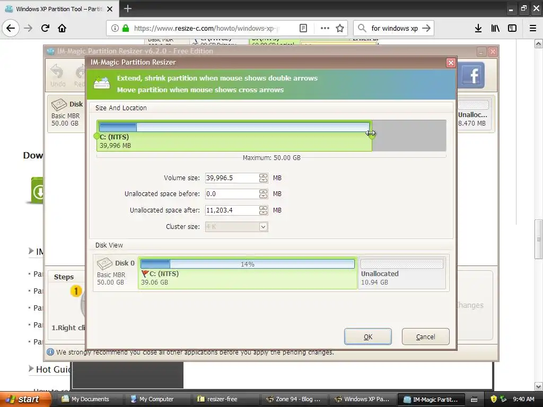Image resolution: width=543 pixels, height=407 pixels.
Task: Select C: (NTFS) 39.06 GB in Disk View
Action: 248,273
